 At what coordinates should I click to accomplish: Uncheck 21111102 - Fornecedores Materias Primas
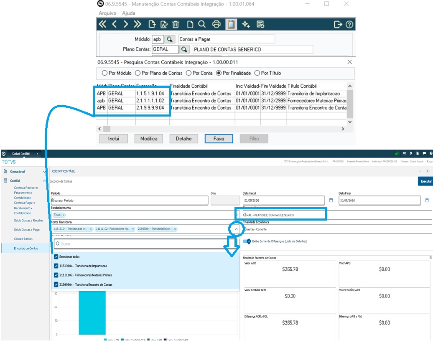[x=56, y=275]
